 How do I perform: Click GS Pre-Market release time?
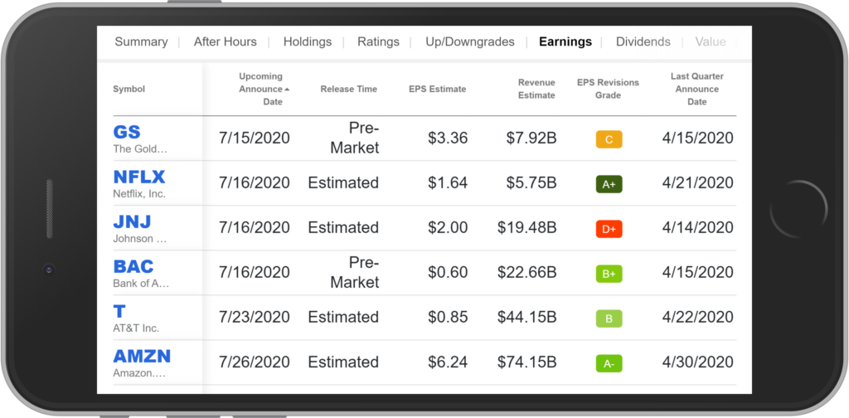355,138
